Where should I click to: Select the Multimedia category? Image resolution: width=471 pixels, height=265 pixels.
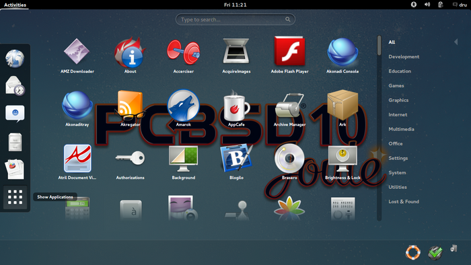[401, 129]
